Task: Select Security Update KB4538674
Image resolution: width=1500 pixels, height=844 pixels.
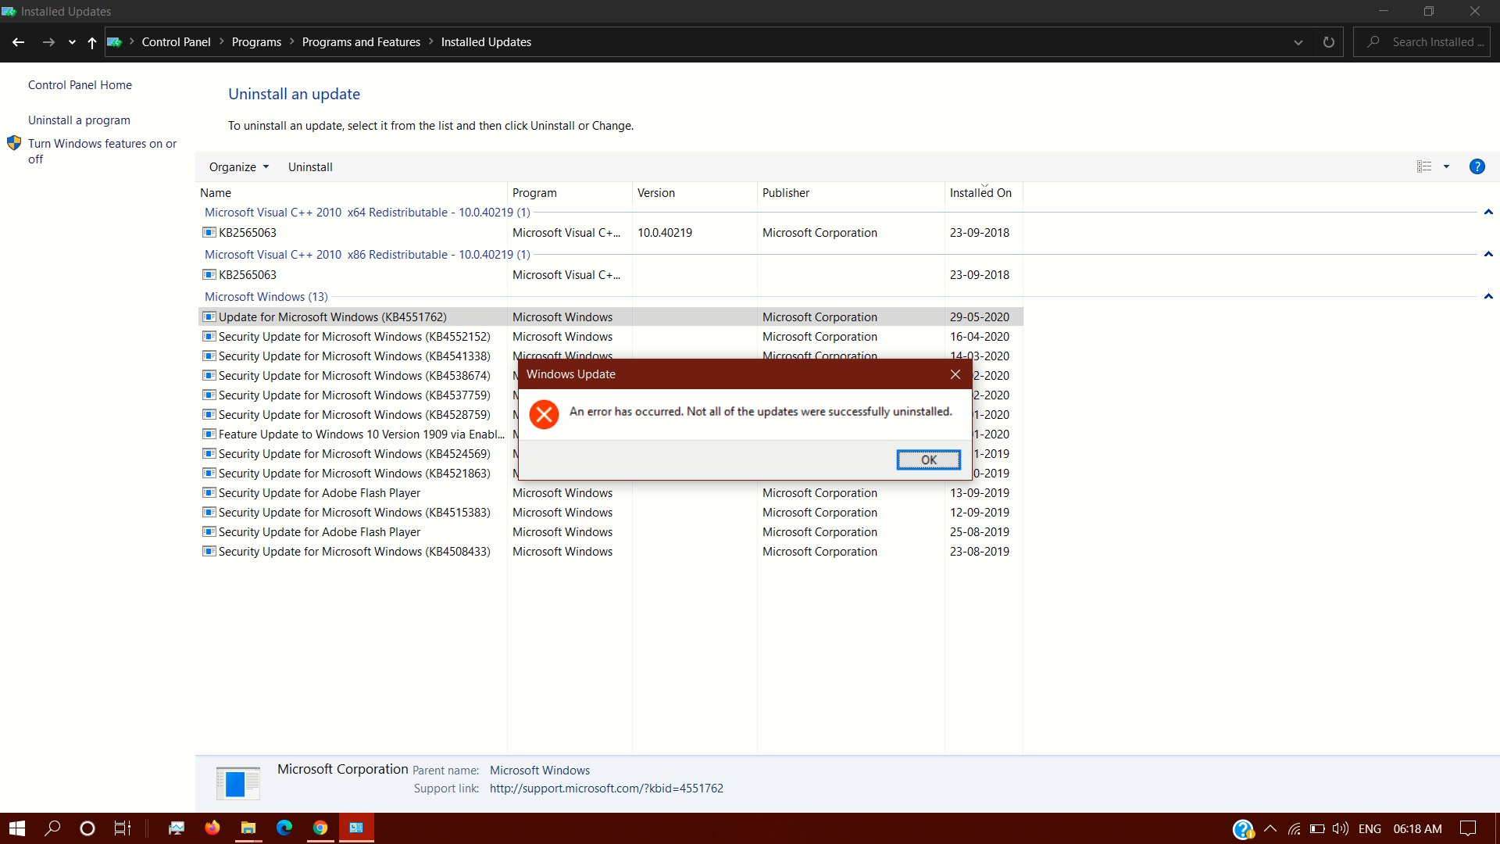Action: [354, 376]
